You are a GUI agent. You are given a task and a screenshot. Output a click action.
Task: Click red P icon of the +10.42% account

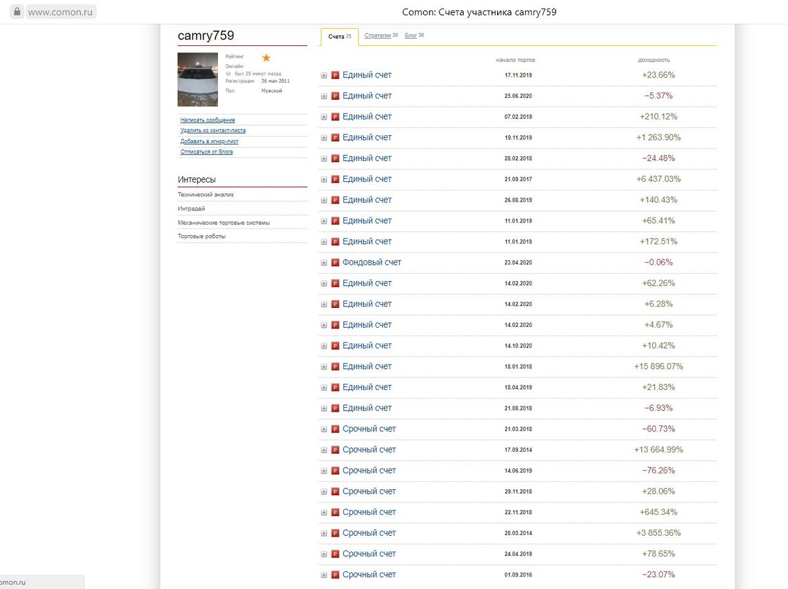[x=335, y=346]
